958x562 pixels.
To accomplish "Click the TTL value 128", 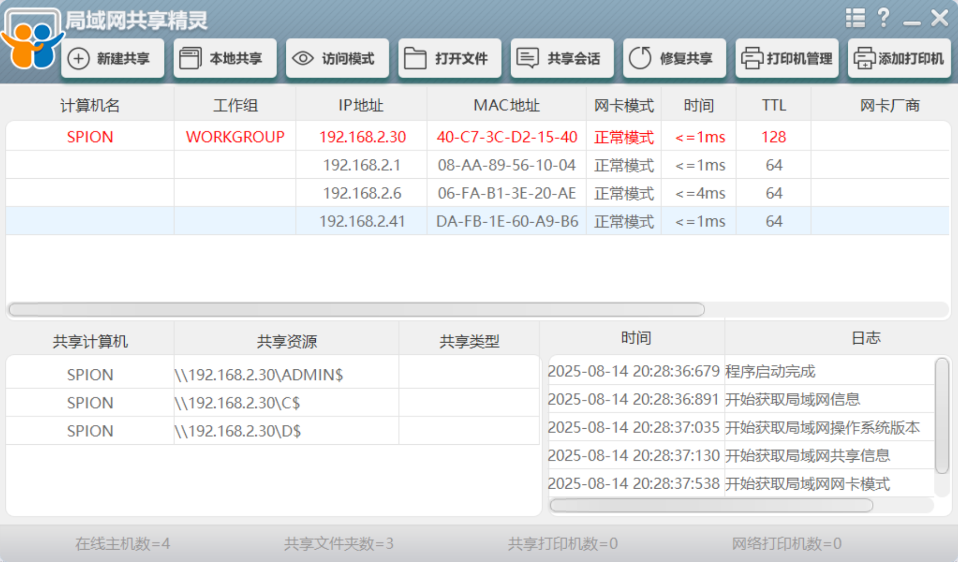I will pos(774,137).
